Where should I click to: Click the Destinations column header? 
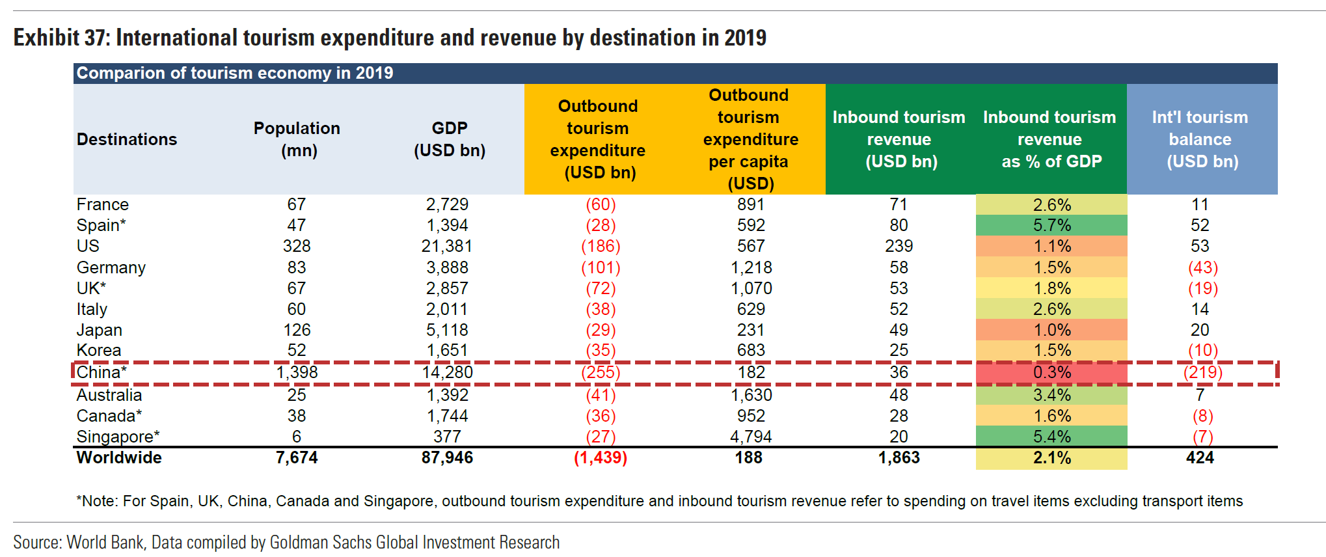[127, 139]
